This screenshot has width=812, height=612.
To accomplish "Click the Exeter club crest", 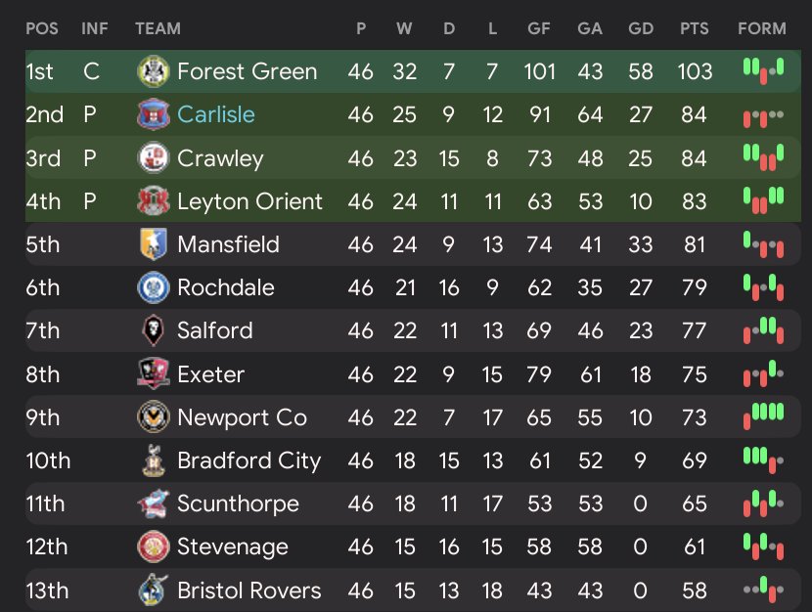I will point(154,374).
